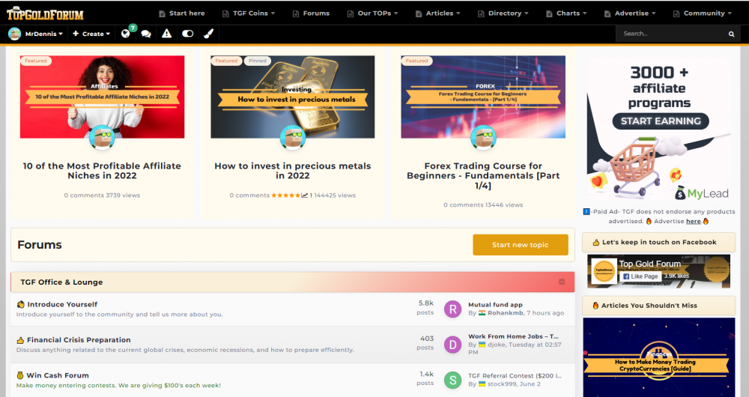Screen dimensions: 749x397
Task: Click stock999's green S avatar
Action: tap(452, 380)
